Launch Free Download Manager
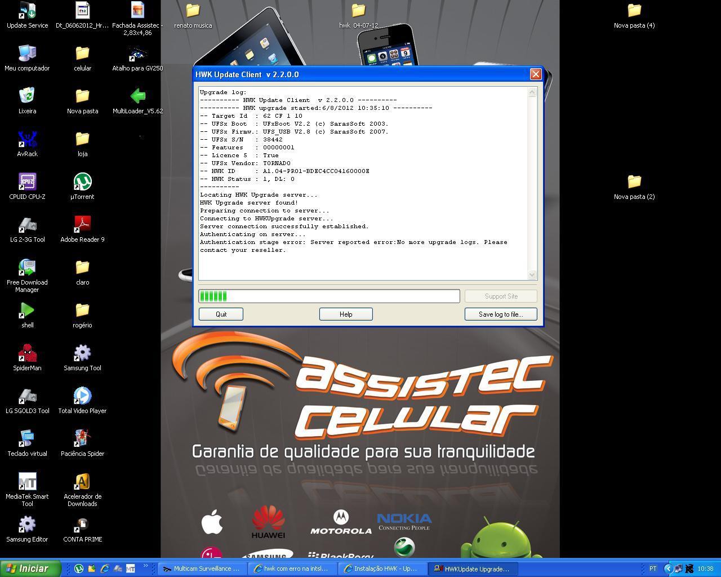 [x=27, y=276]
